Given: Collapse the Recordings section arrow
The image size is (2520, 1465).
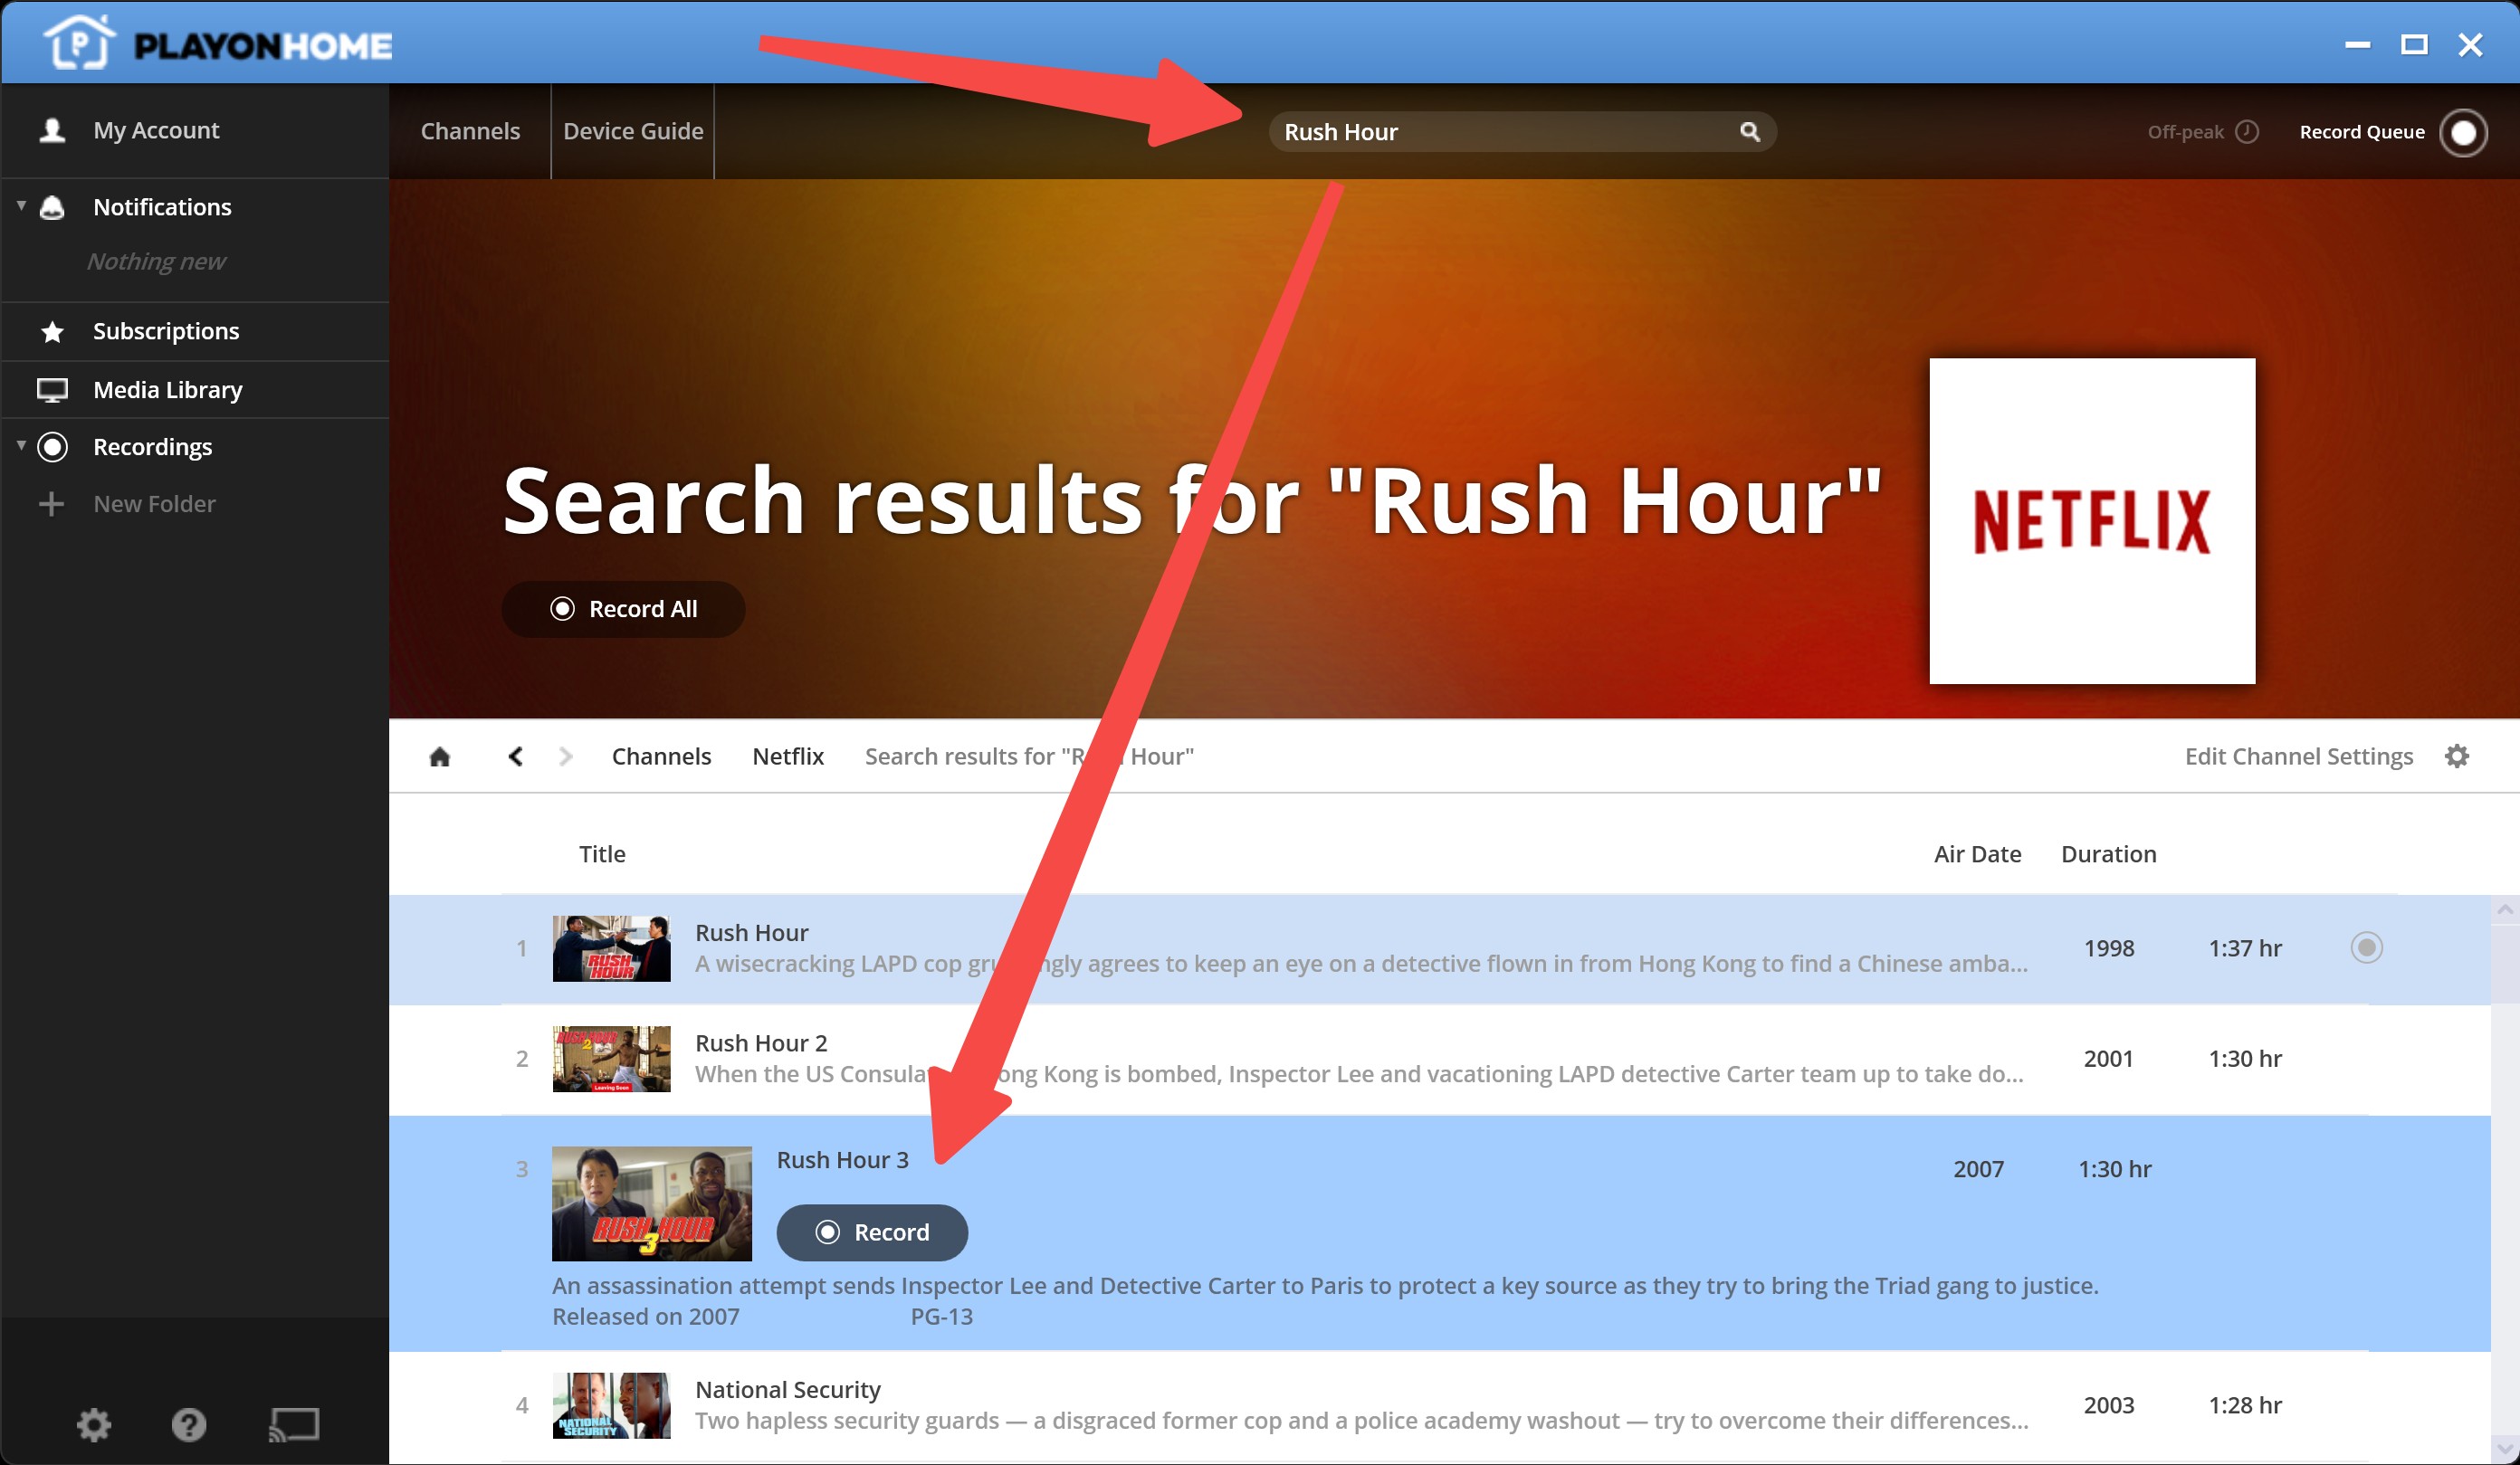Looking at the screenshot, I should tap(21, 444).
